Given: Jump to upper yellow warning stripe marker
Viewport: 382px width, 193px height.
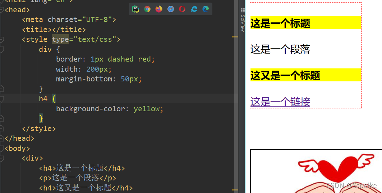Looking at the screenshot, I should [x=235, y=37].
